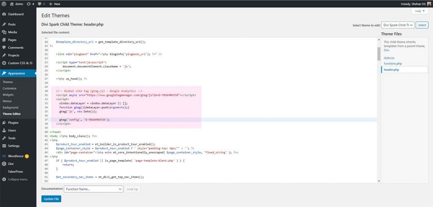Viewport: 433px width, 207px height.
Task: Open the Themes submenu item
Action: pos(8,82)
